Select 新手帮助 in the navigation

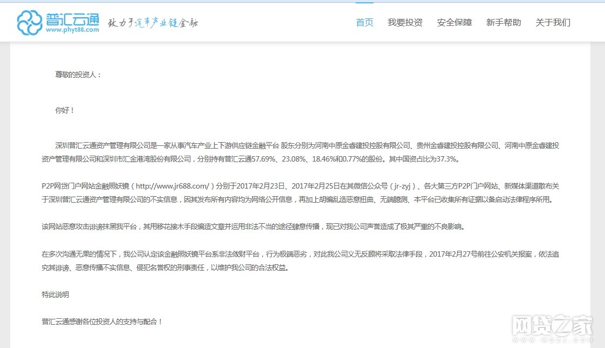tap(503, 23)
